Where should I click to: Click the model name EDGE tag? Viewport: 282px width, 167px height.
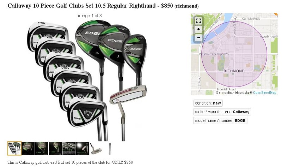(220, 120)
